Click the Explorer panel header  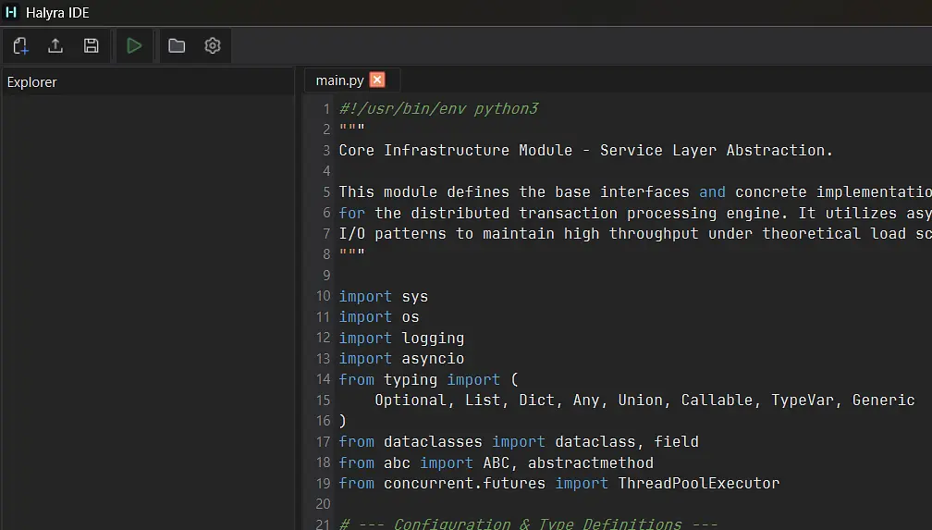click(x=32, y=82)
